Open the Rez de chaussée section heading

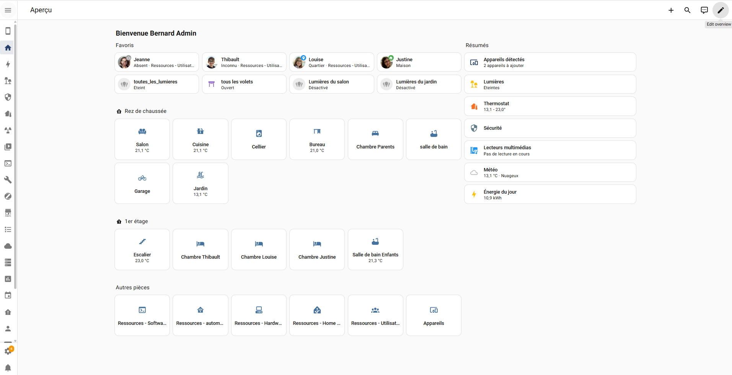[145, 111]
